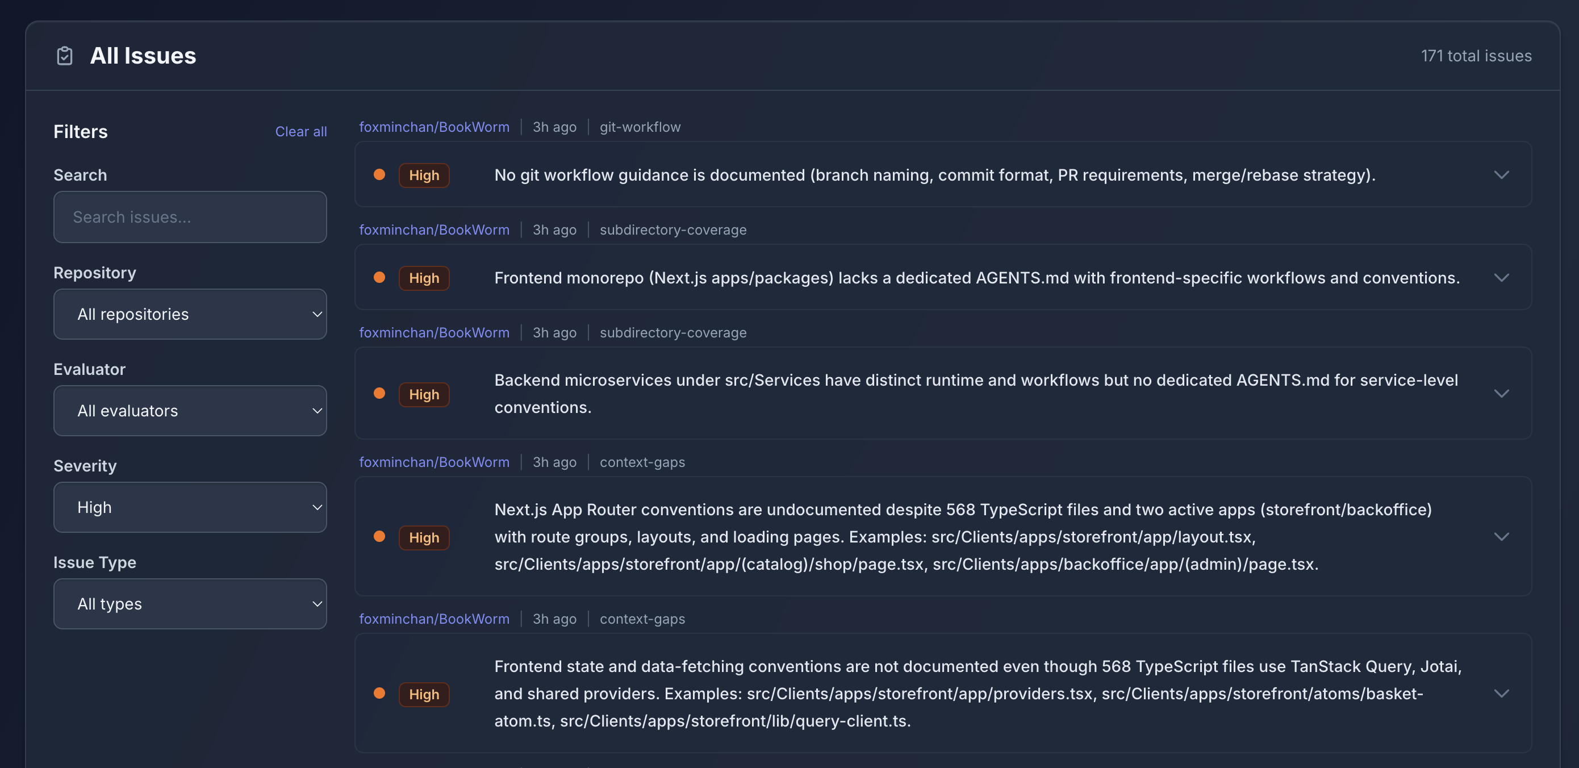Open the Issue Type dropdown
Viewport: 1579px width, 768px height.
pyautogui.click(x=190, y=604)
